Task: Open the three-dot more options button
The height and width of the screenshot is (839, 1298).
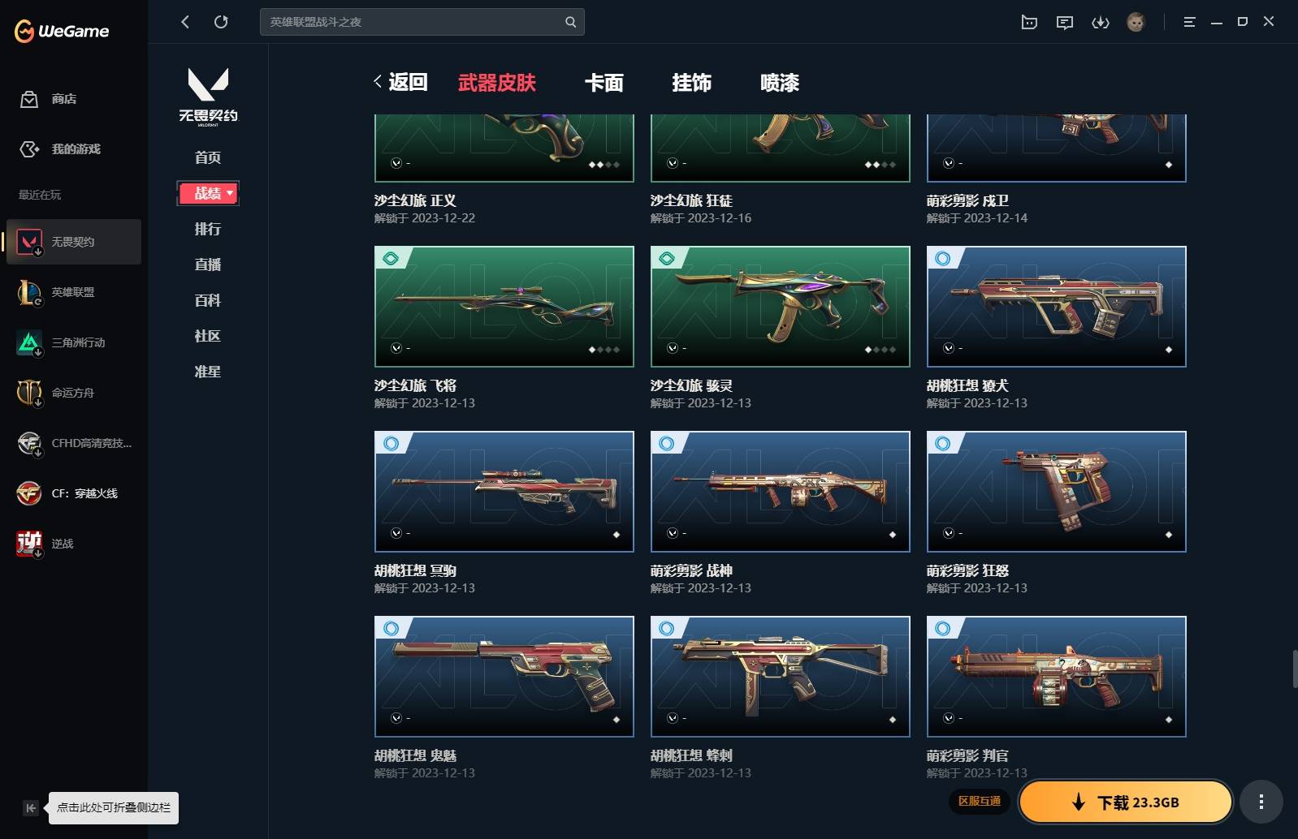Action: 1261,802
